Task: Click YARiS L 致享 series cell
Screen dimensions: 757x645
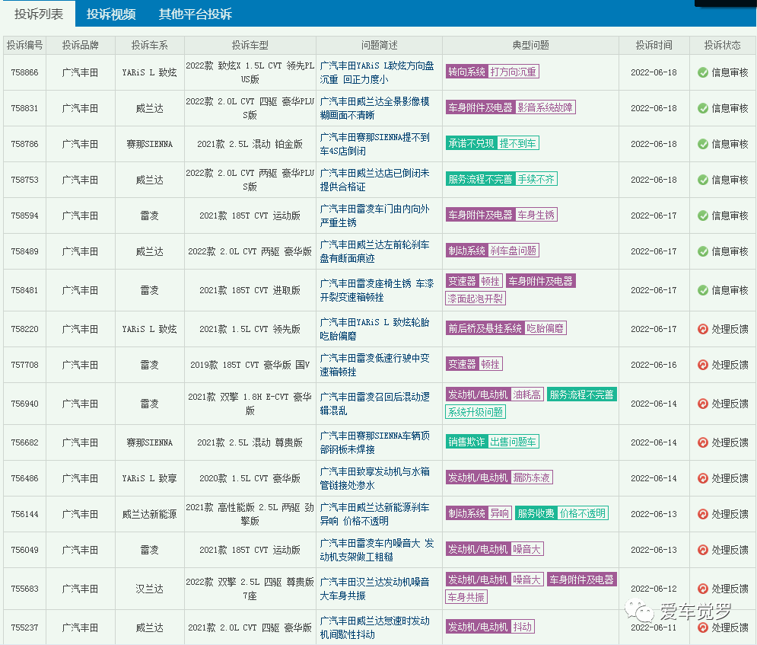Action: pyautogui.click(x=150, y=478)
